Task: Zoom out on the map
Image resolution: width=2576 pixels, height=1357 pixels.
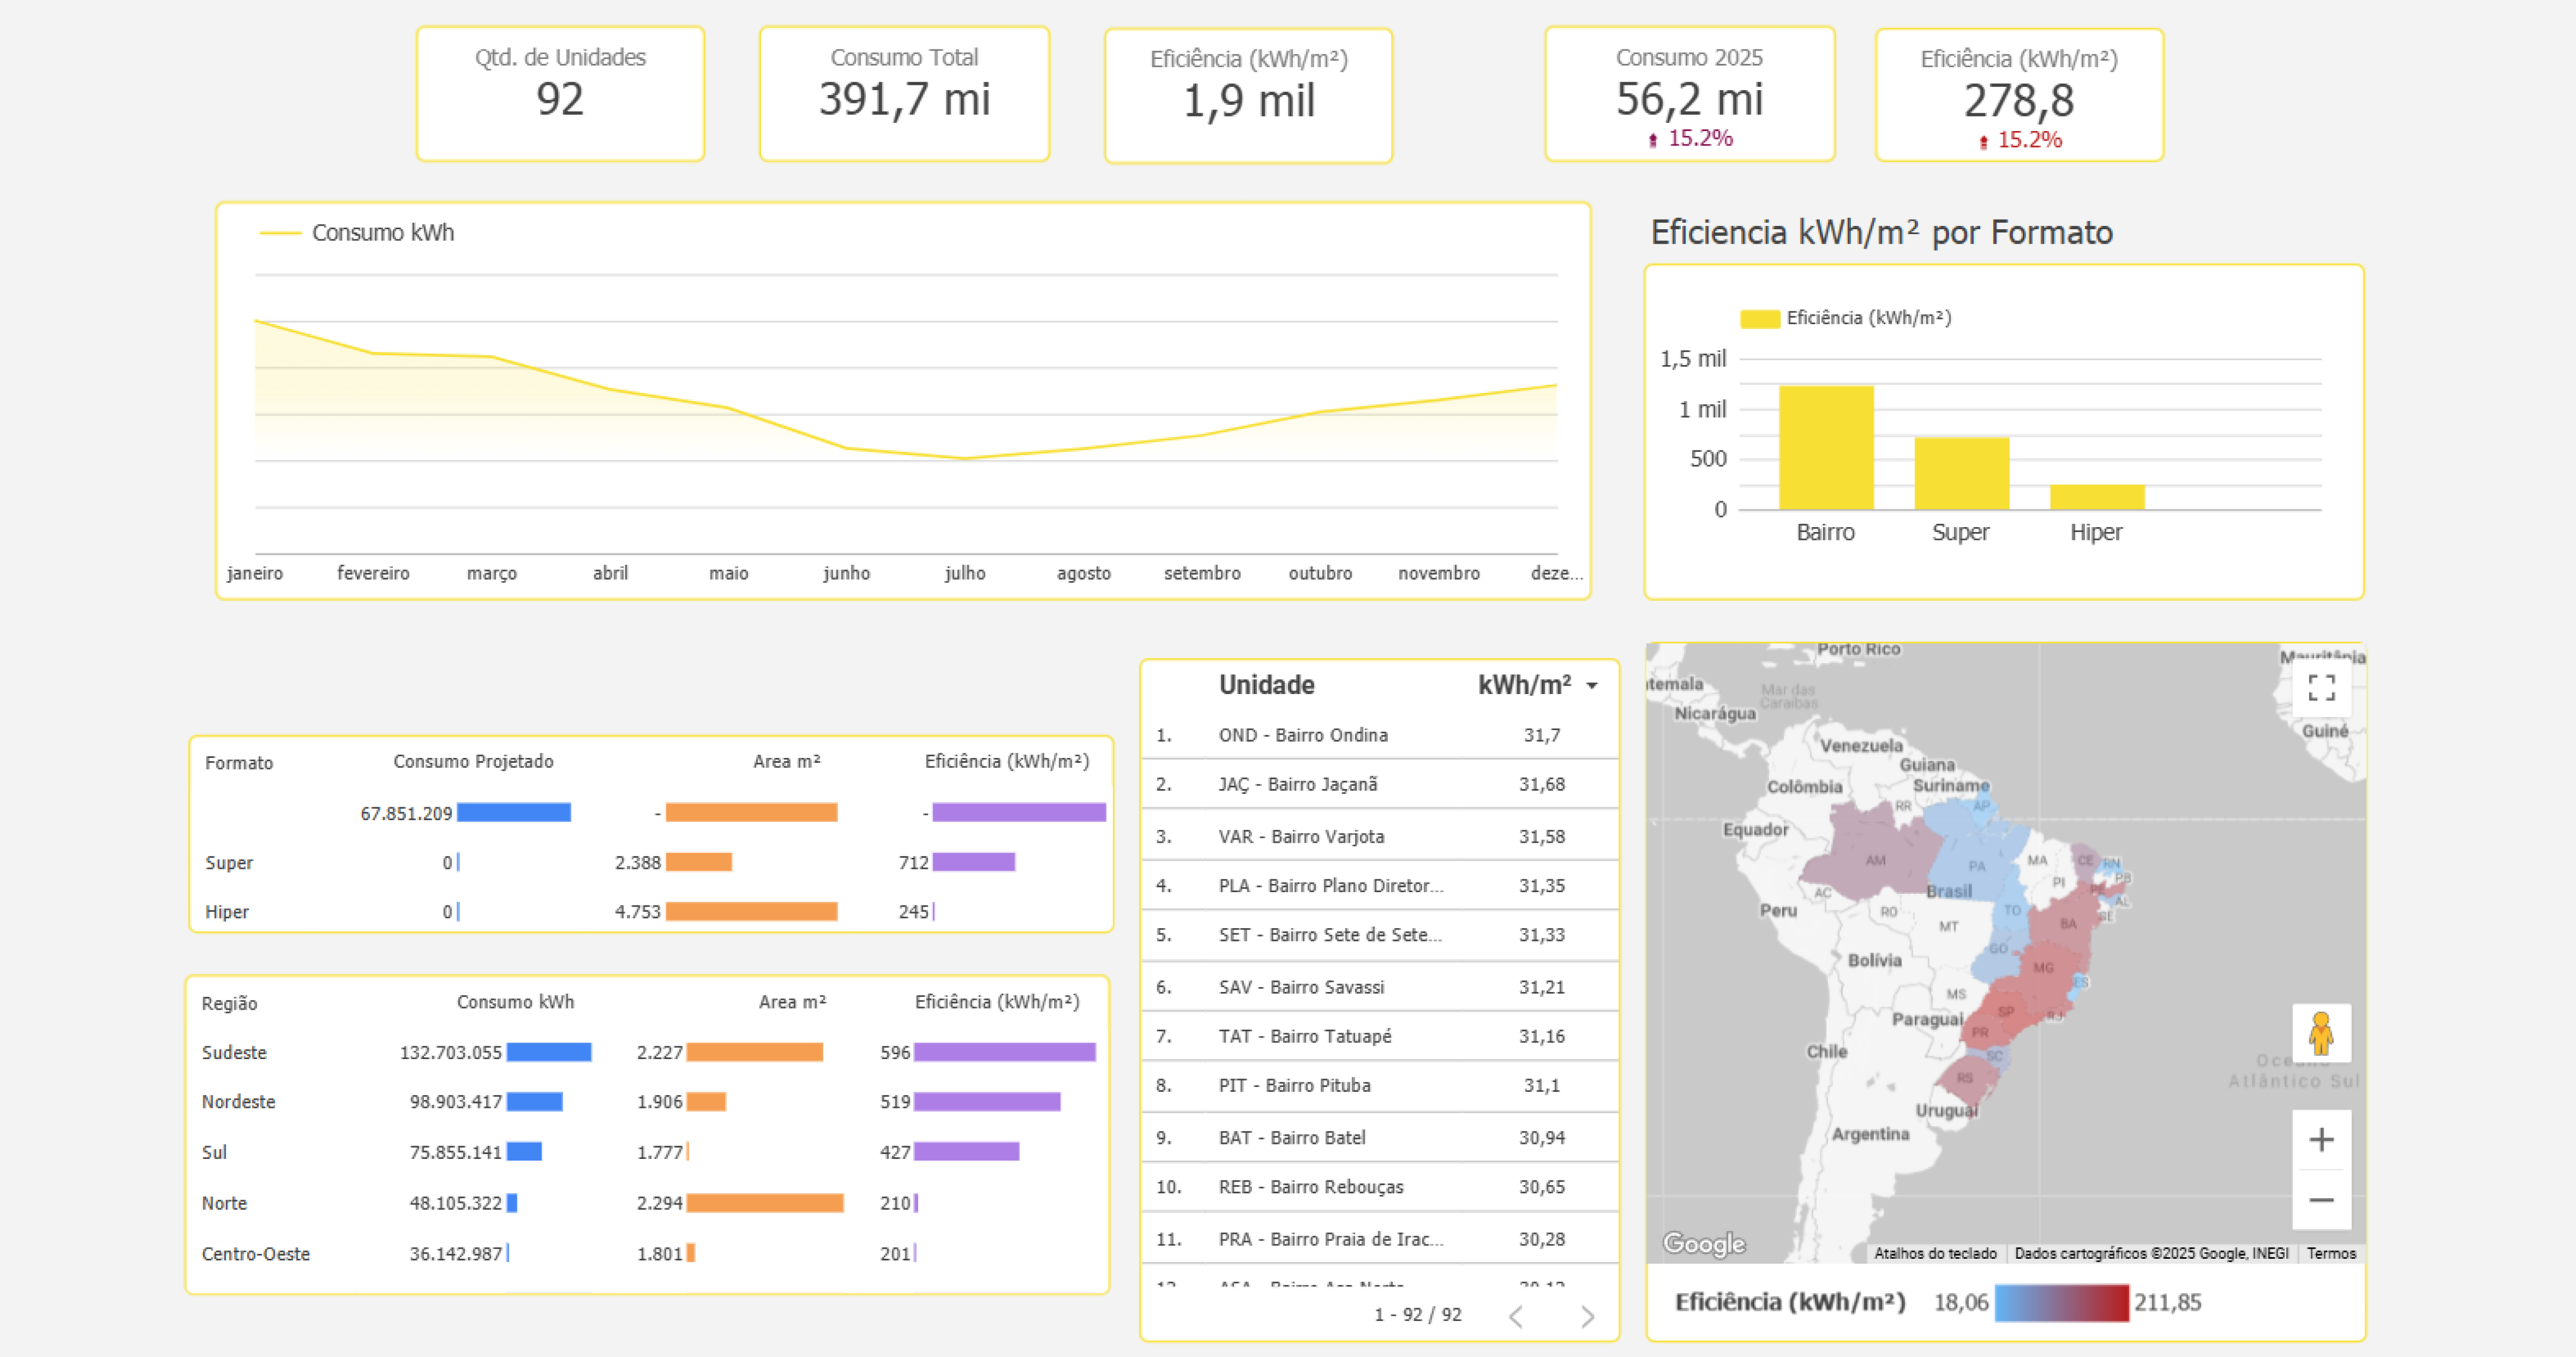Action: 2321,1200
